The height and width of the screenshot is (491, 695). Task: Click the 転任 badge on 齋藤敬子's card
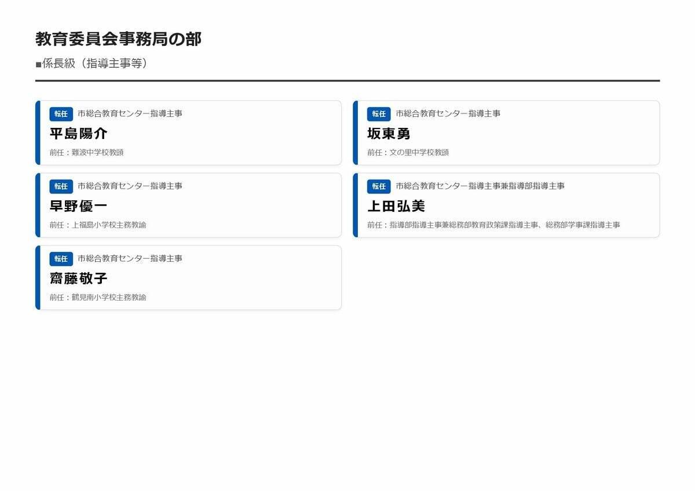point(61,259)
